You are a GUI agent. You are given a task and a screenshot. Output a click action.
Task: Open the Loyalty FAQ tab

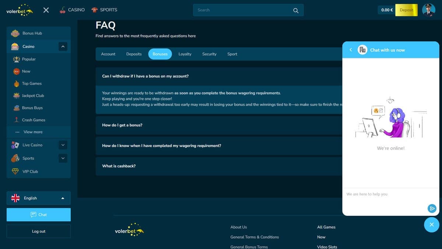coord(185,54)
